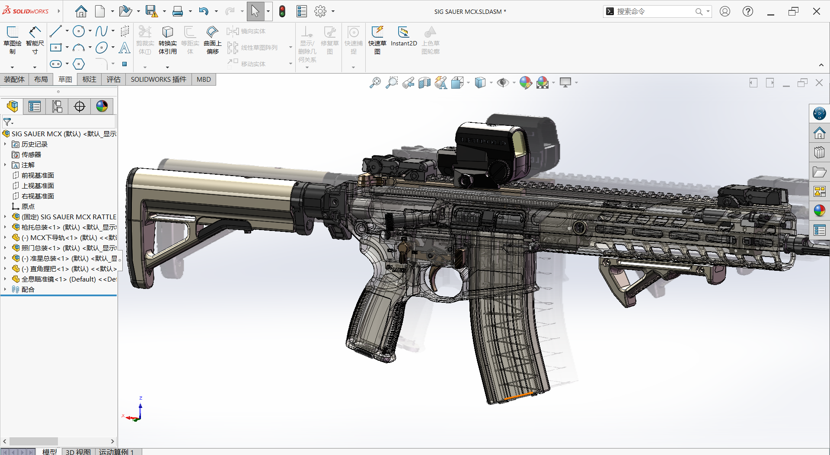Open the Save dropdown arrow
Screen dimensions: 830x455
pos(164,11)
